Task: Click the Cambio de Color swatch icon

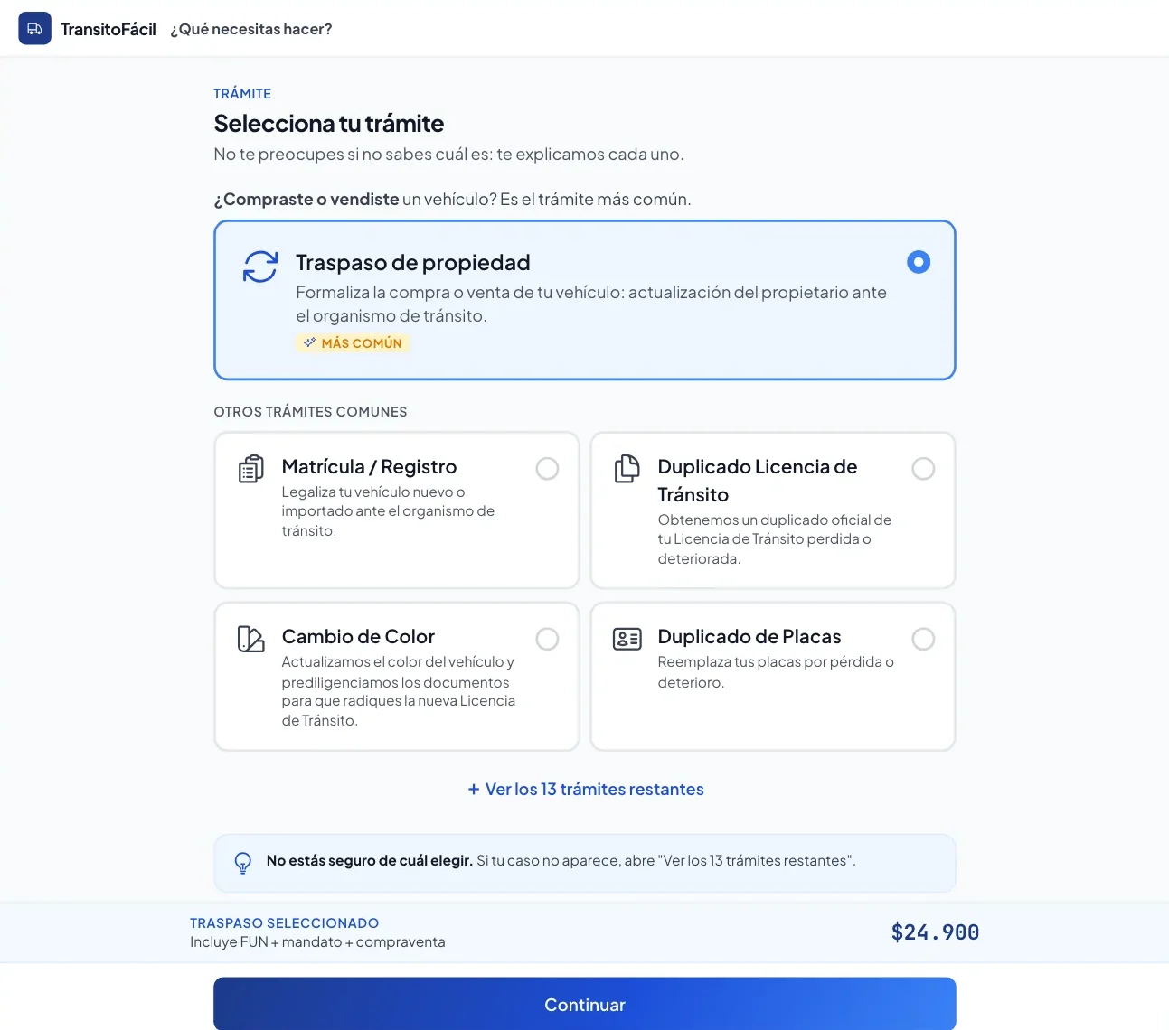Action: 250,639
